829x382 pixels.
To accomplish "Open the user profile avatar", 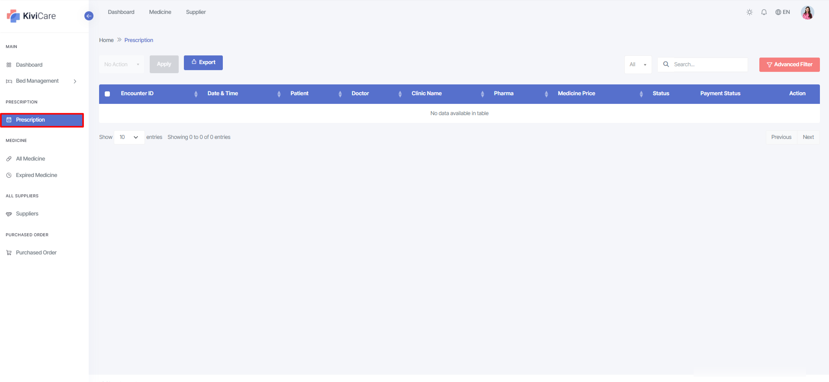I will click(807, 13).
